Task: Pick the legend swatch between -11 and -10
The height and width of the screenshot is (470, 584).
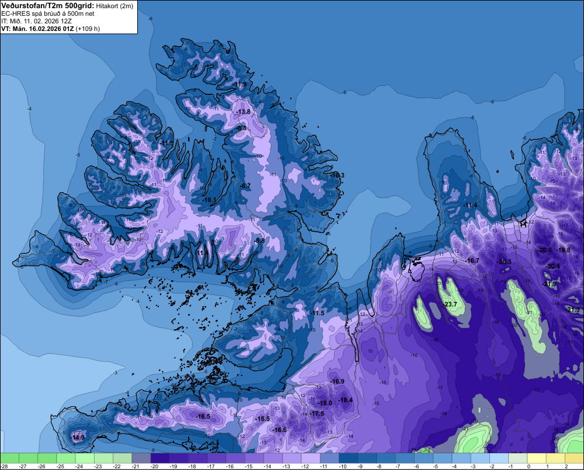Action: coord(329,458)
